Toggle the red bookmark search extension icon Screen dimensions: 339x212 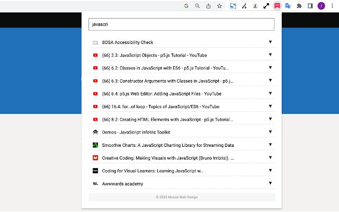pos(277,6)
